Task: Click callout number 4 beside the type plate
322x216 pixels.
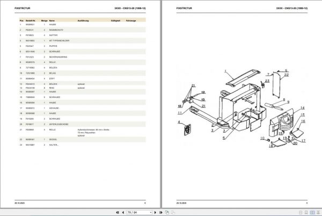Action: coord(179,122)
